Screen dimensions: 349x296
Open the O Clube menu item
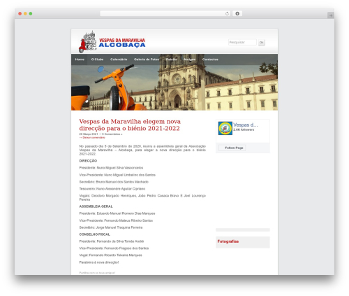(97, 59)
